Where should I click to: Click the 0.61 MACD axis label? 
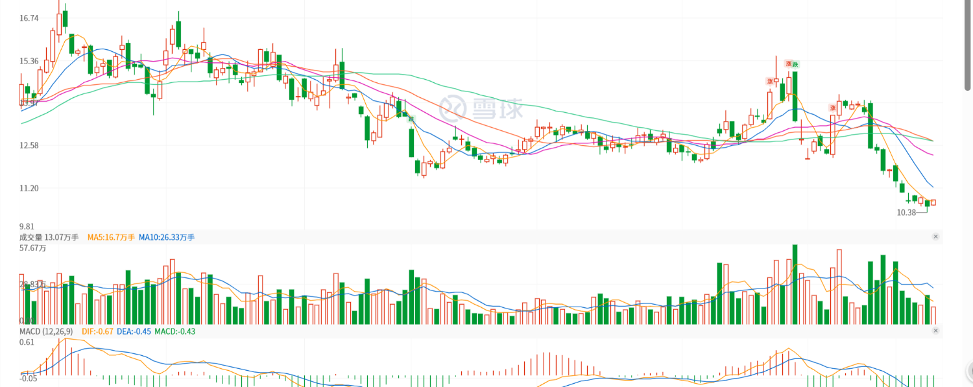click(27, 342)
